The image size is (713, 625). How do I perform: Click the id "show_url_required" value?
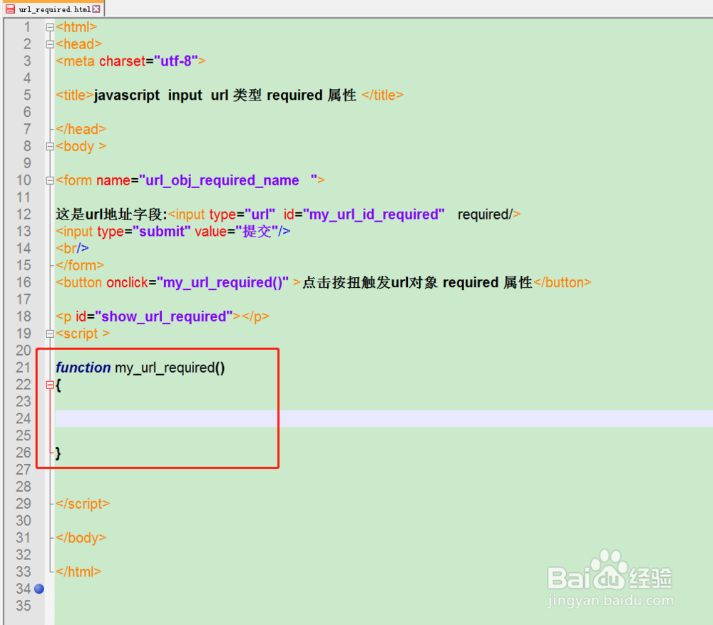(x=164, y=317)
